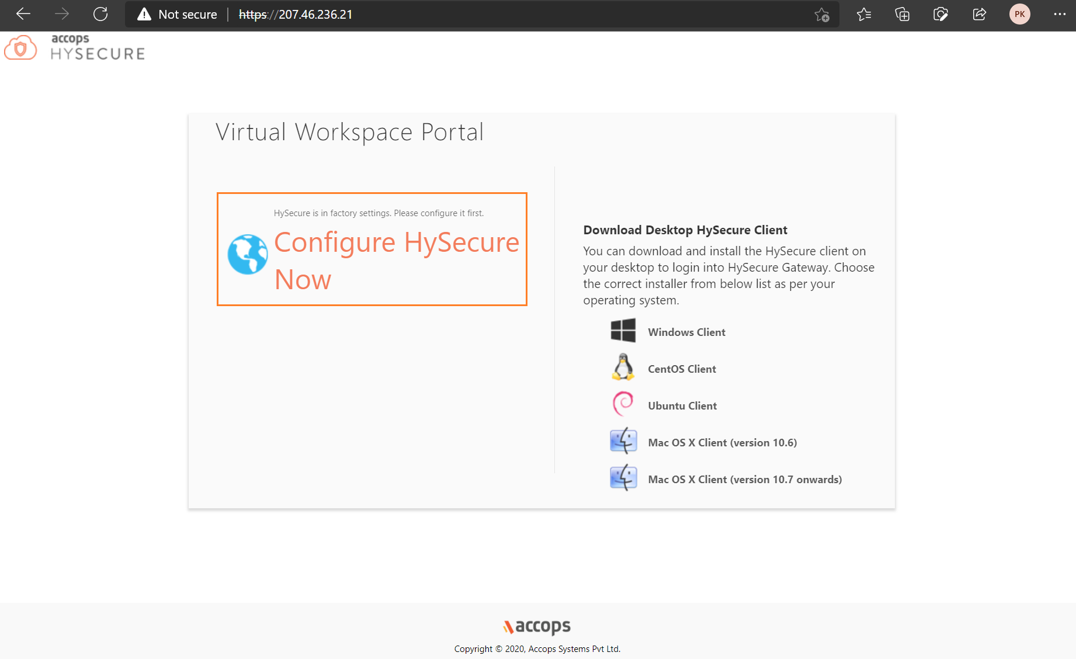Open the browser Settings and more menu
Image resolution: width=1076 pixels, height=659 pixels.
(x=1060, y=15)
